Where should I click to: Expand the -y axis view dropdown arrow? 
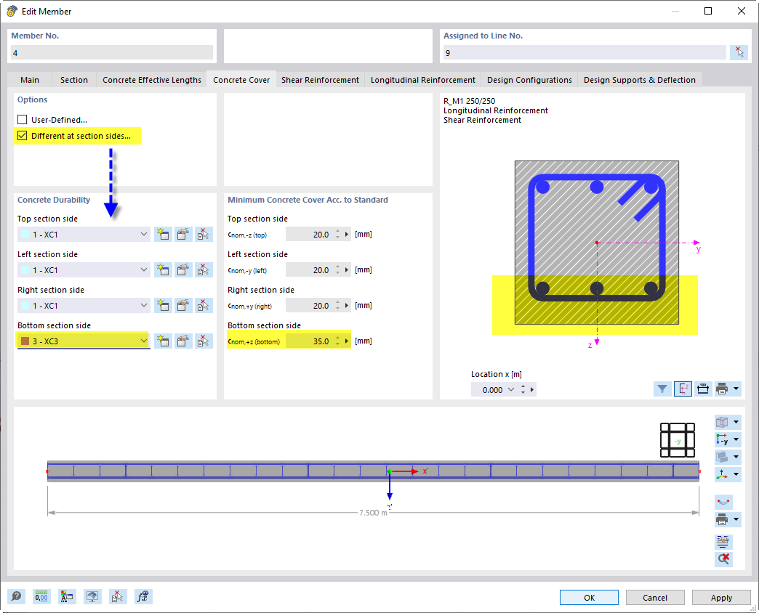[736, 439]
